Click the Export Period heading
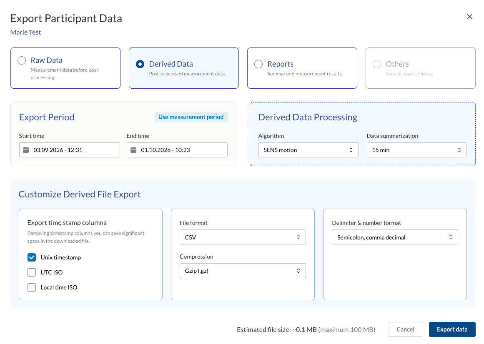This screenshot has height=344, width=484. pos(47,117)
